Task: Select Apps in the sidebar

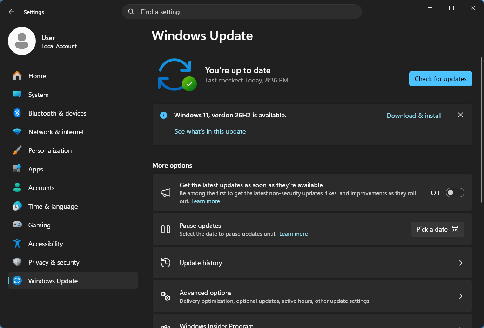Action: (x=73, y=169)
